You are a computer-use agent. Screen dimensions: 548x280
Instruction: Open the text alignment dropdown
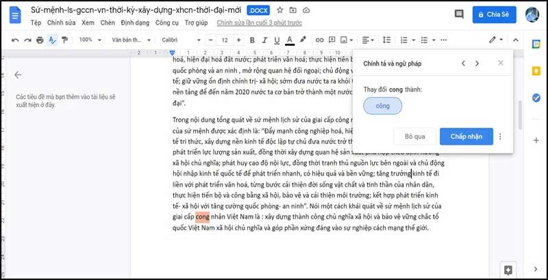click(368, 40)
